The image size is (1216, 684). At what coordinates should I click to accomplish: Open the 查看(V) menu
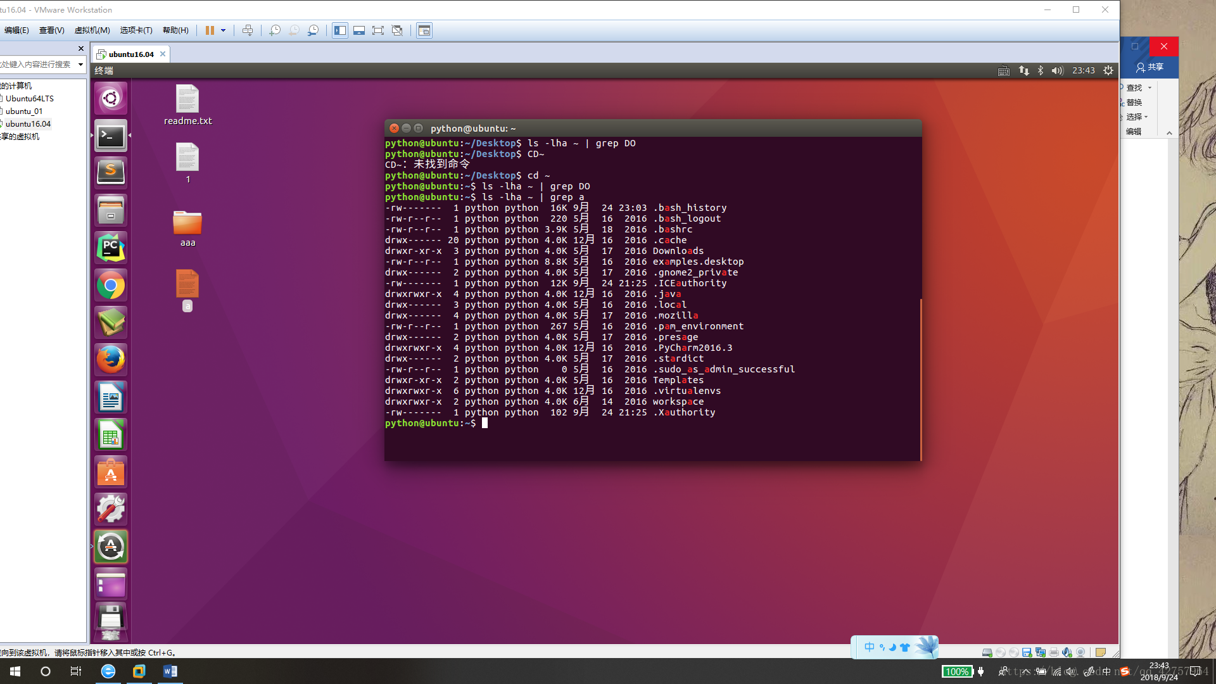click(x=52, y=30)
